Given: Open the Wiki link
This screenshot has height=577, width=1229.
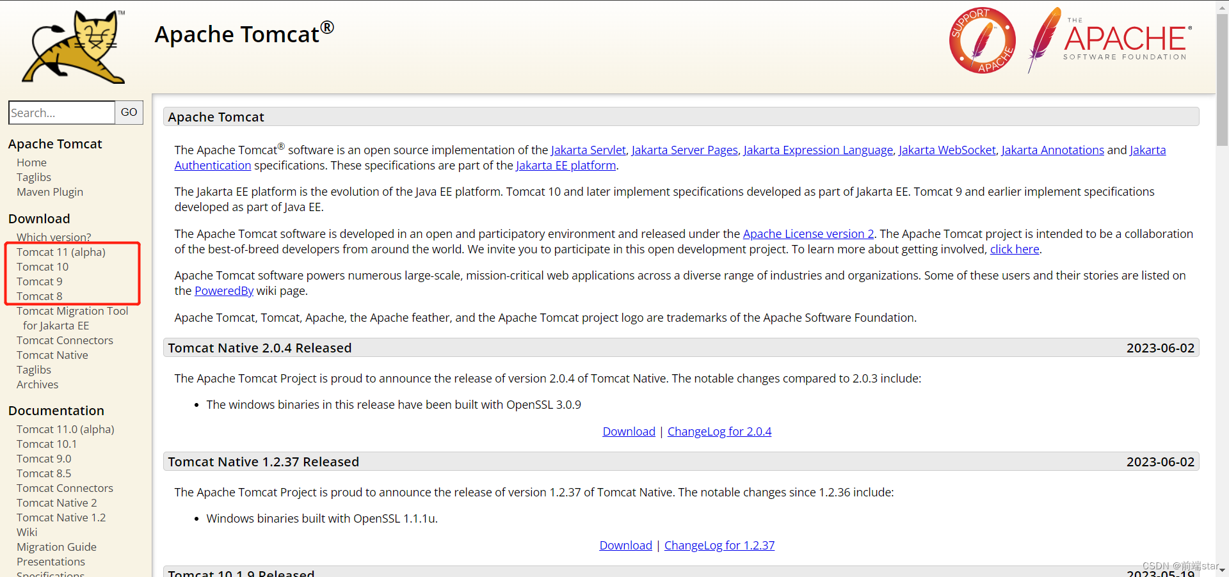Looking at the screenshot, I should [x=27, y=532].
